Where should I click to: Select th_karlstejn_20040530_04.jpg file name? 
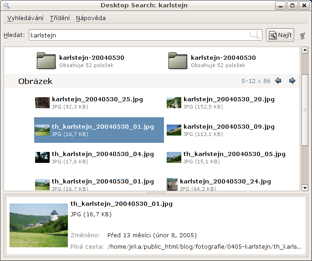click(103, 154)
